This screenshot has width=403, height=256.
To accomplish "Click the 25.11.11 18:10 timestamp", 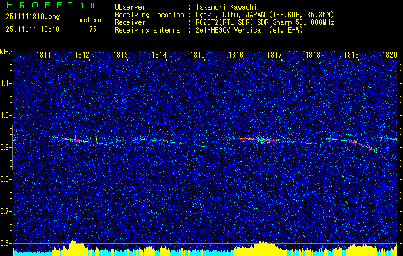I will click(32, 29).
